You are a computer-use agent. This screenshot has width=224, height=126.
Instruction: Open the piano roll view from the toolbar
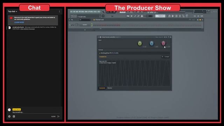coord(173,16)
